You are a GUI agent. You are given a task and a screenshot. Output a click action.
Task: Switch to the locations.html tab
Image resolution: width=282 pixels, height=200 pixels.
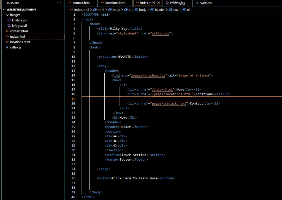tap(115, 3)
